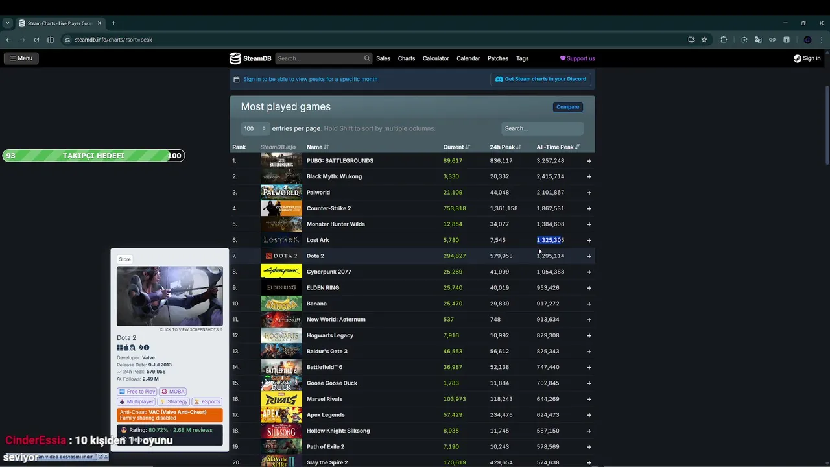Click the magnifier icon in SteamDB search
Screen dimensions: 830x467
click(367, 58)
